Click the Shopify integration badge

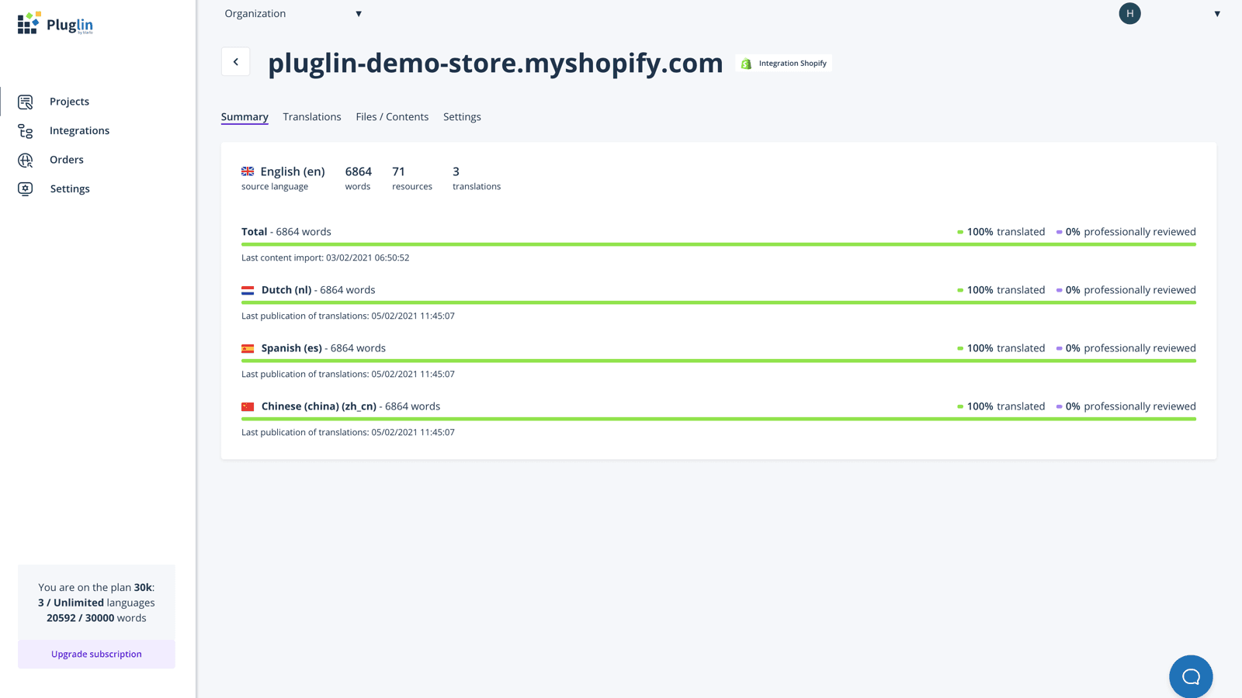[x=783, y=64]
